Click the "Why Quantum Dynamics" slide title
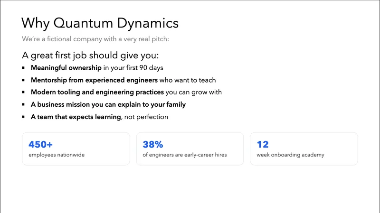Viewport: 380px width, 213px height. pyautogui.click(x=100, y=23)
